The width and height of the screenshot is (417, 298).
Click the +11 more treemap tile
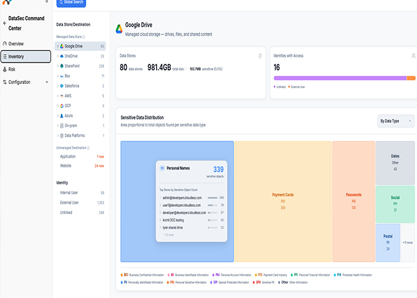click(407, 243)
